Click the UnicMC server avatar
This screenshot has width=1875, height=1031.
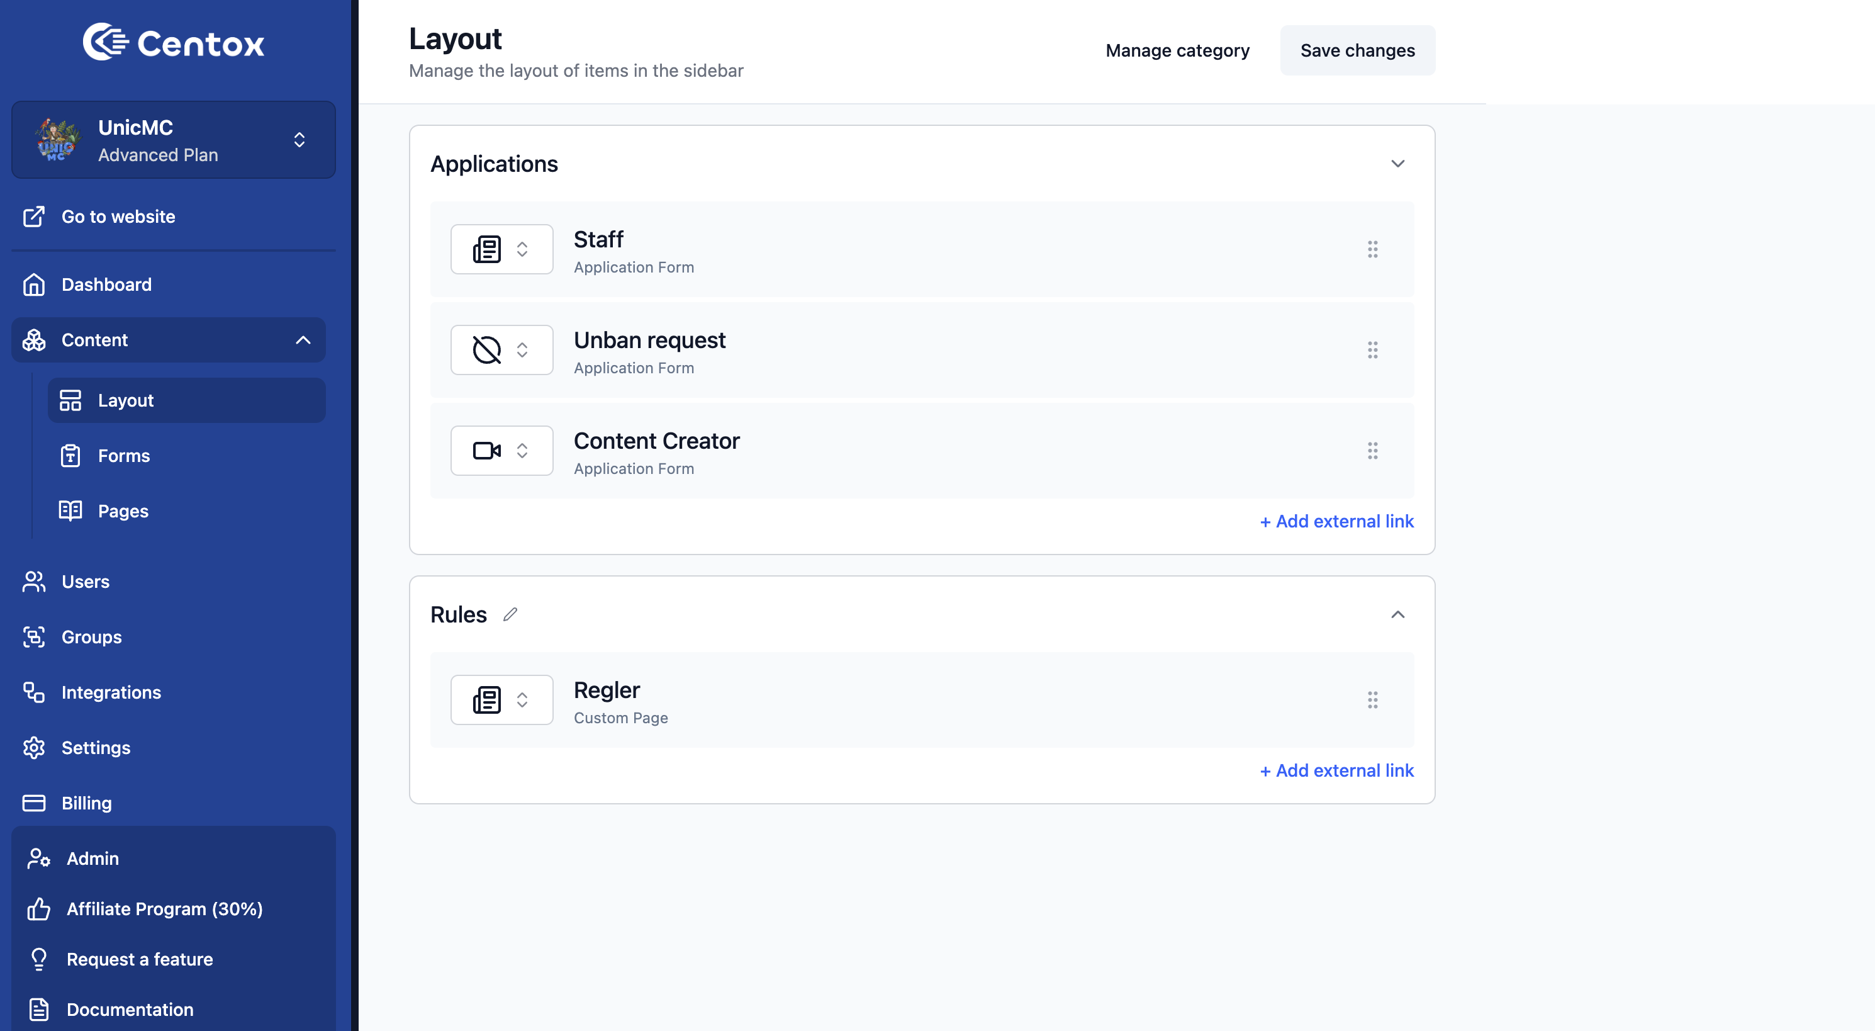[x=57, y=140]
